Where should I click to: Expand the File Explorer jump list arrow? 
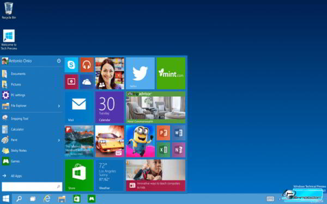coord(59,106)
